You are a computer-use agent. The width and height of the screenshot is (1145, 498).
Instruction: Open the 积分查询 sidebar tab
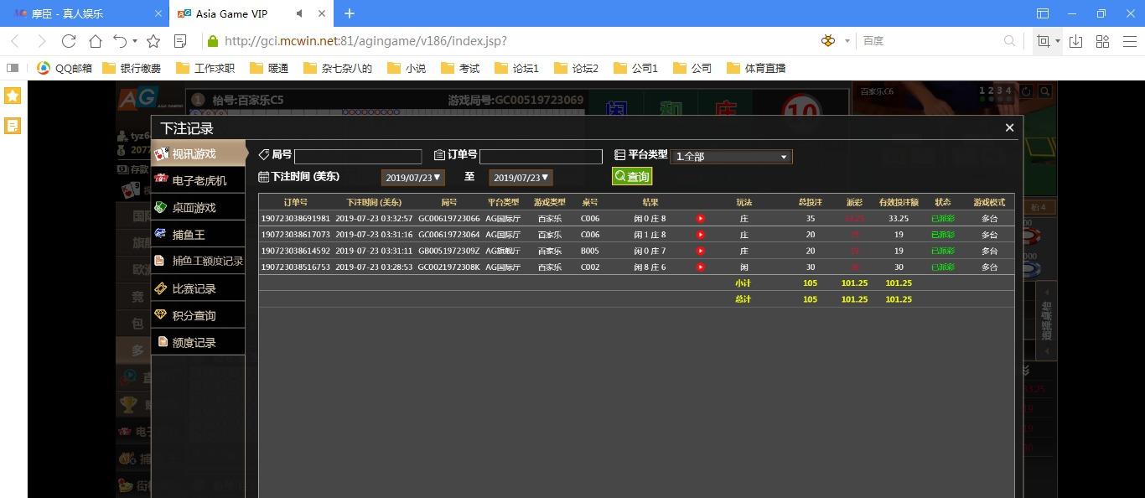(199, 315)
